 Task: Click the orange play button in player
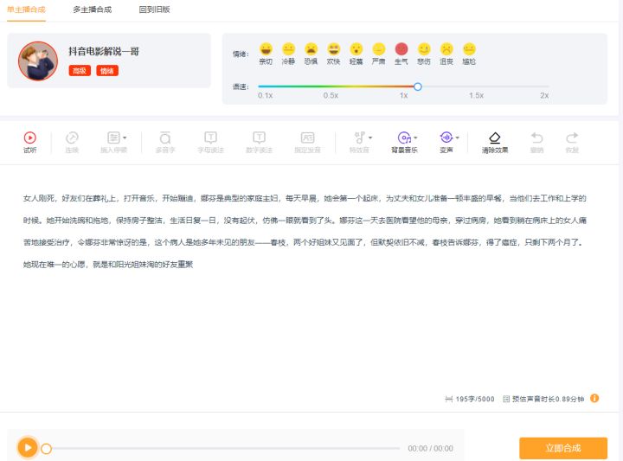click(x=28, y=448)
